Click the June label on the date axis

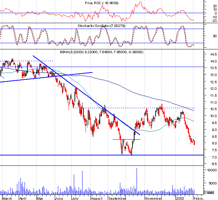[59, 198]
